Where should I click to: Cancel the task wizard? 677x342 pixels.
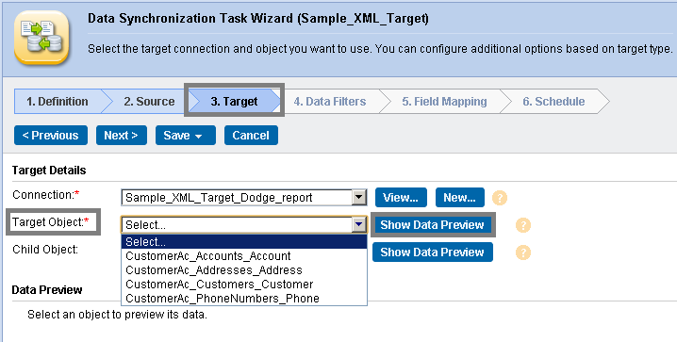(251, 136)
